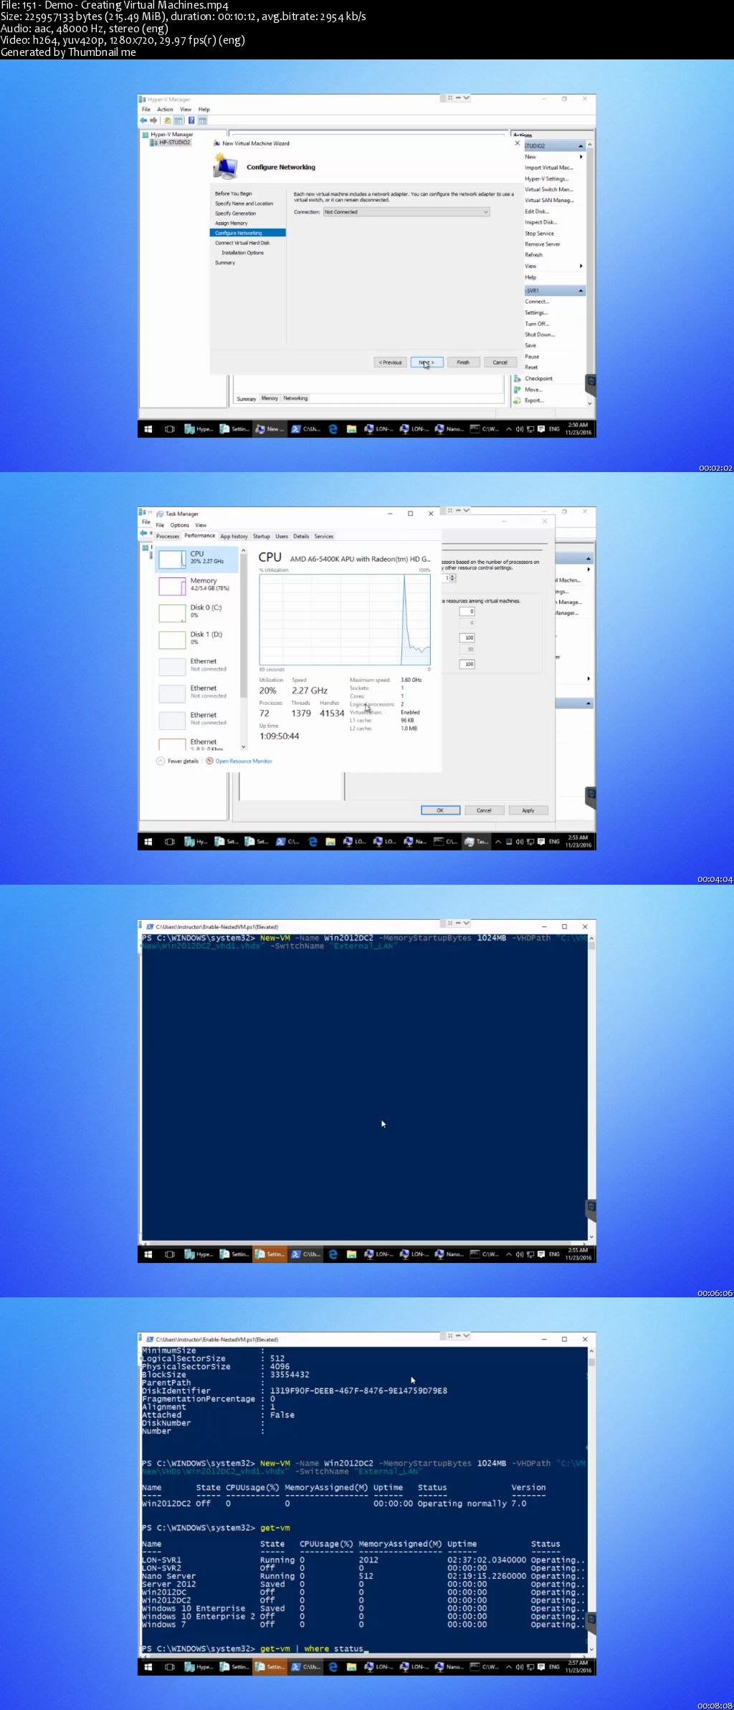Viewport: 734px width, 1710px height.
Task: Click Hyper-V toolbar's blue question-mark Help icon
Action: click(x=191, y=120)
